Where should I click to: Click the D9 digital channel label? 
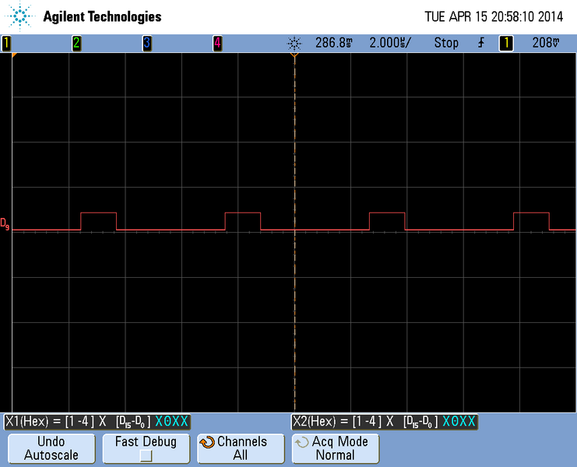(5, 225)
